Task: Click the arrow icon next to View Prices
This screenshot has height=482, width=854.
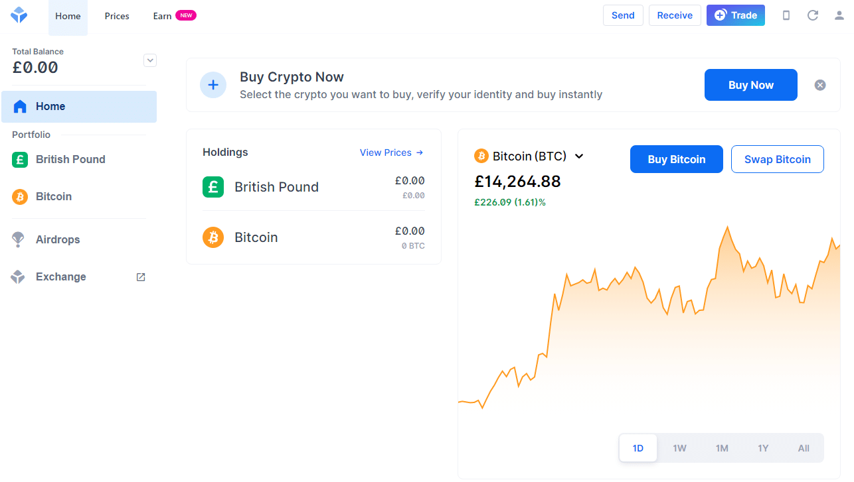Action: pos(420,152)
